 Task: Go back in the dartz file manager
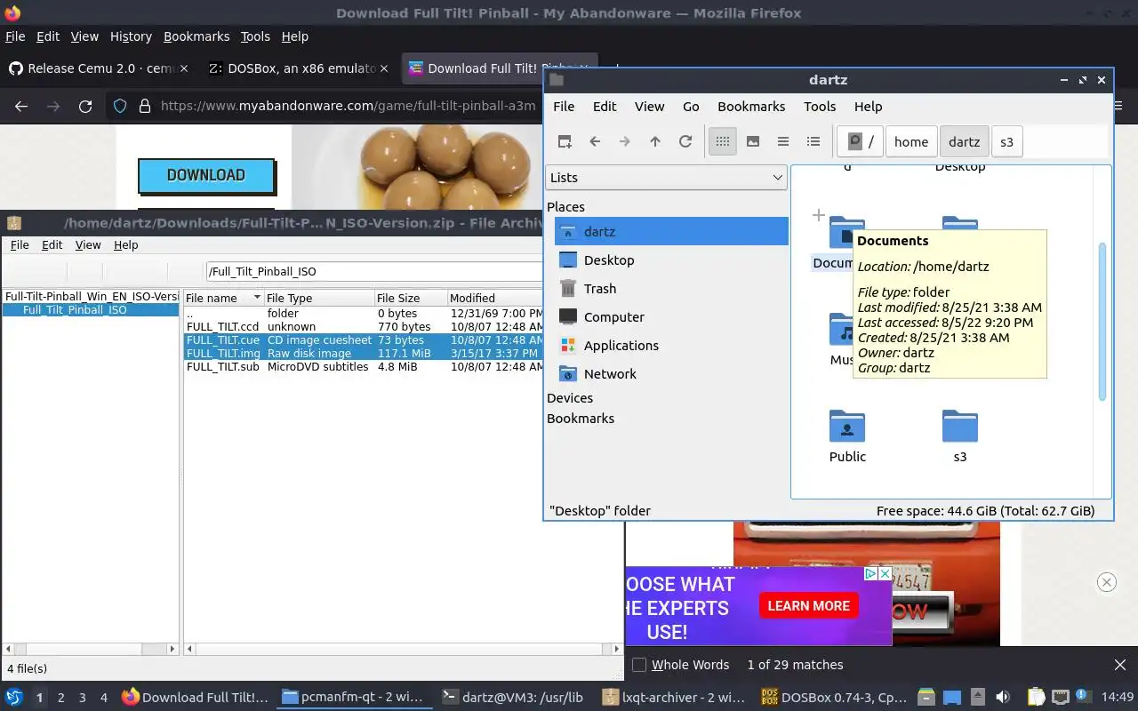(x=595, y=141)
